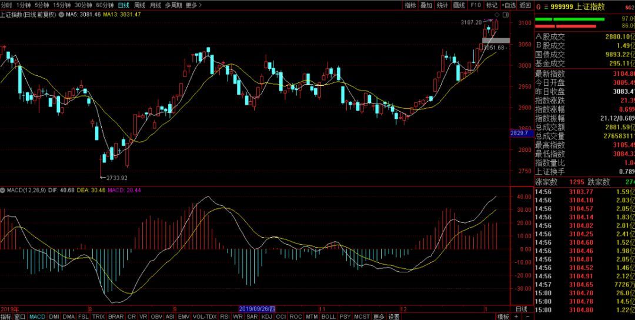Image resolution: width=635 pixels, height=320 pixels.
Task: Add stock to watchlist with +自选
Action: tap(509, 5)
